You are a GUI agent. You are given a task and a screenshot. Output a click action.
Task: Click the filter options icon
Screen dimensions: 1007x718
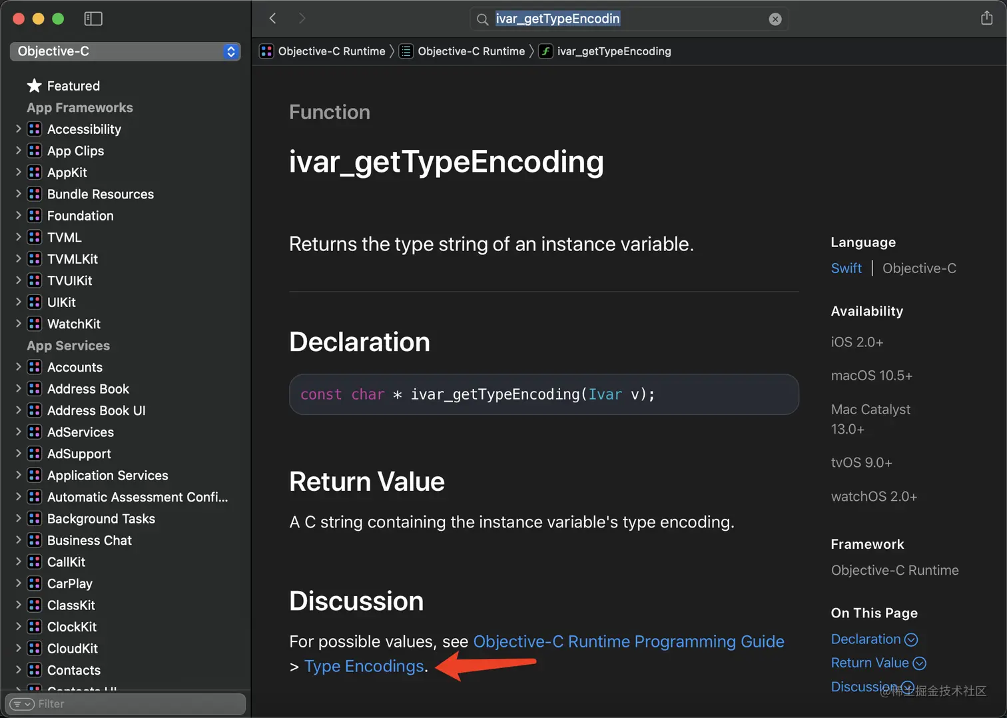click(x=23, y=704)
